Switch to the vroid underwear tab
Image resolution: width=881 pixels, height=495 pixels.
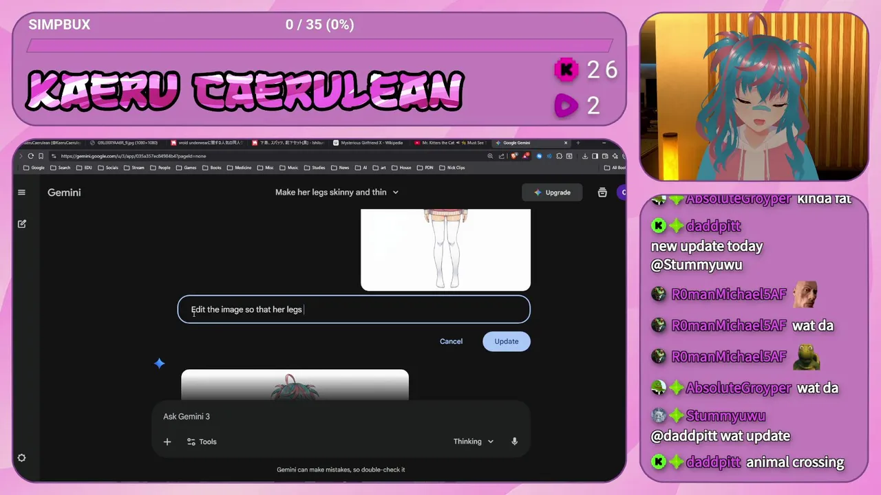pos(206,143)
